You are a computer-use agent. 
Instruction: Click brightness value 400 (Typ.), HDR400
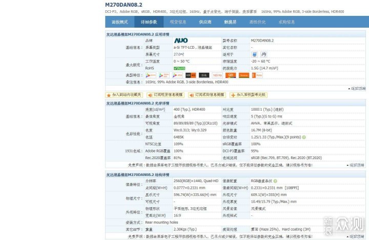point(190,110)
